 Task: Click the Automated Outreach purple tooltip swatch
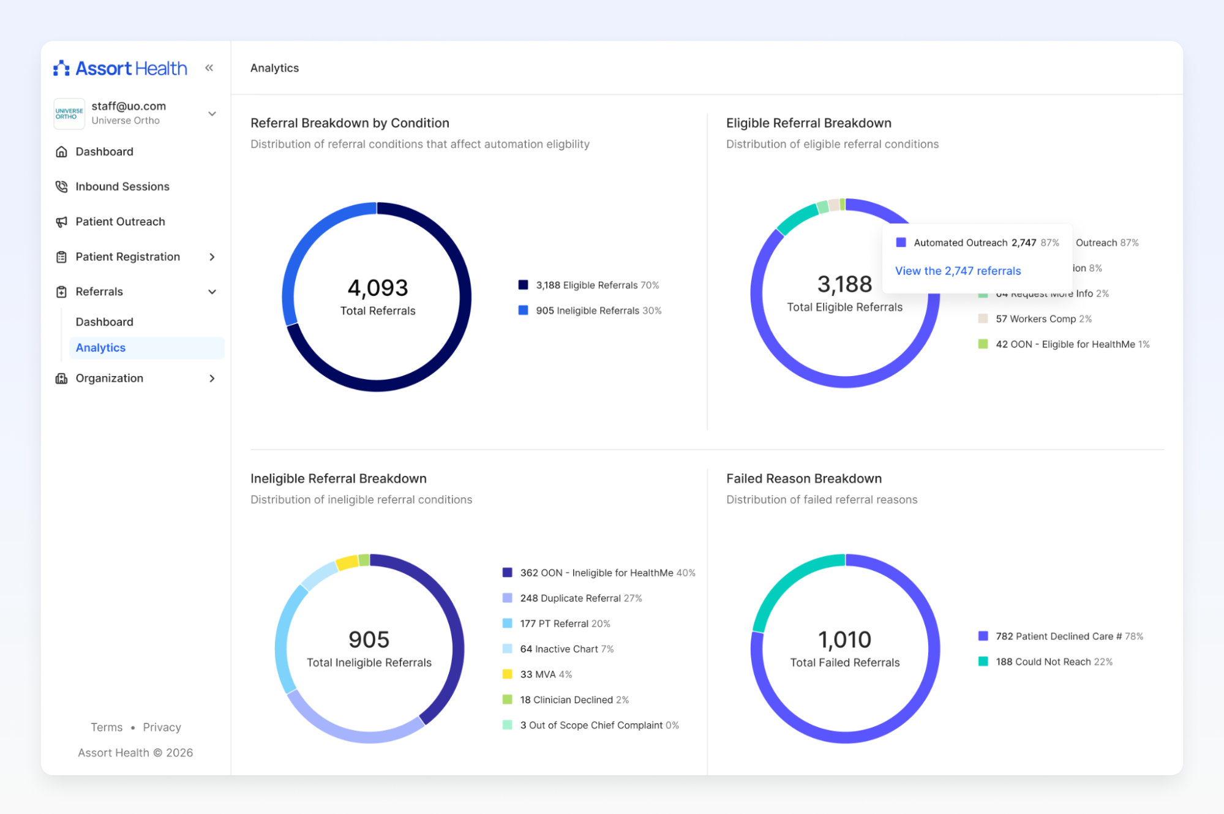point(901,243)
